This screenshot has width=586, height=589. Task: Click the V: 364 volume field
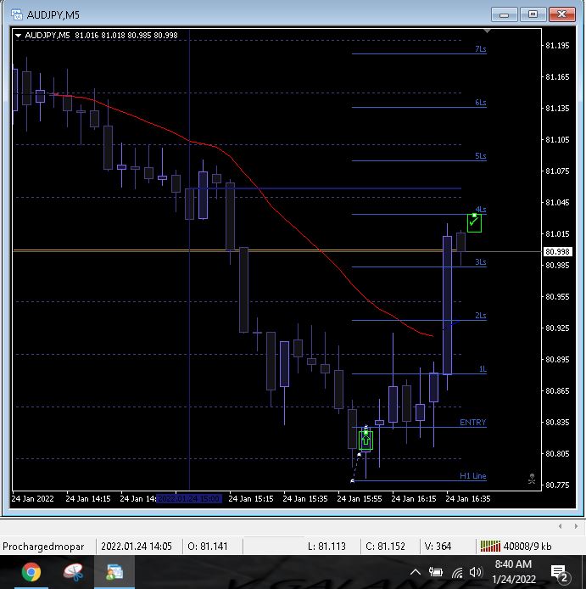click(x=438, y=547)
